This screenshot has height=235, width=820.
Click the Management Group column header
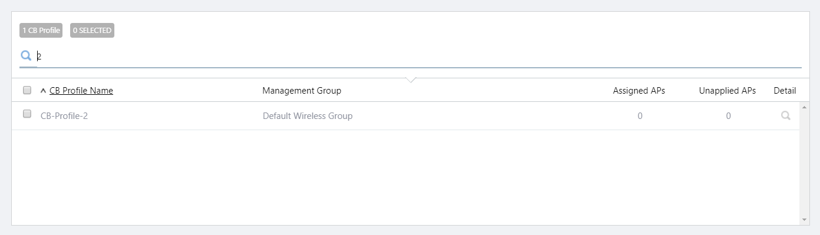[302, 90]
